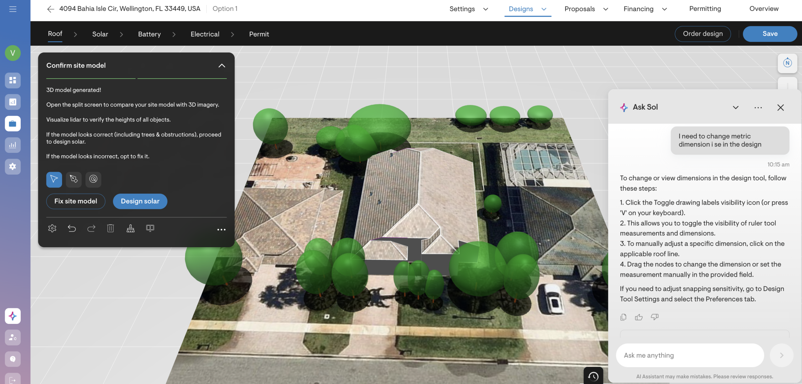Open the Financing dropdown menu
The height and width of the screenshot is (384, 802).
pos(645,9)
